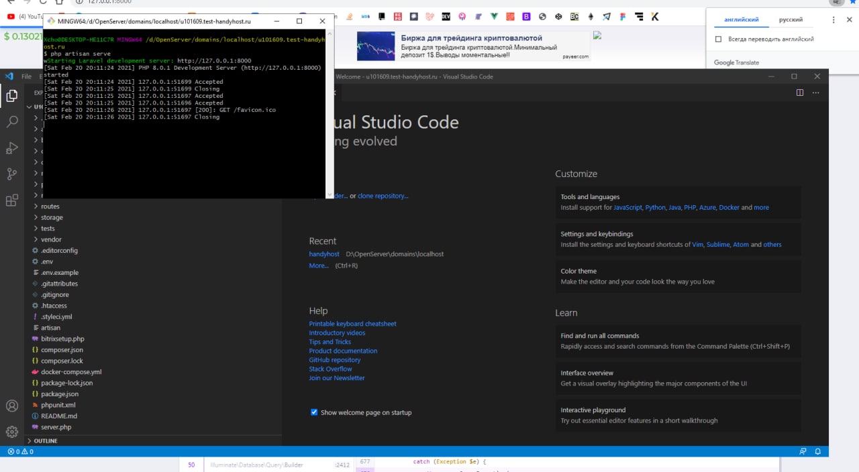Click the Interface overview card
The image size is (859, 472).
pyautogui.click(x=678, y=378)
